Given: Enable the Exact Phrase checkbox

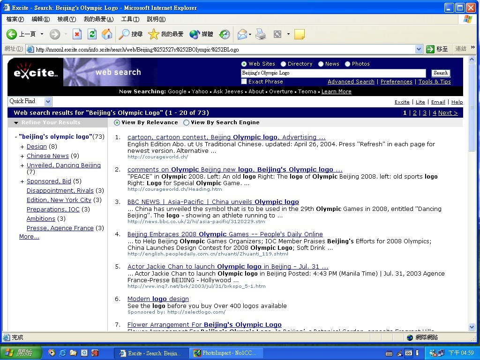Looking at the screenshot, I should (x=244, y=82).
